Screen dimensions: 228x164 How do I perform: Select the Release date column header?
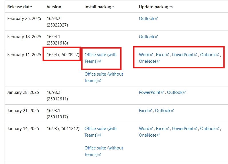tap(20, 7)
